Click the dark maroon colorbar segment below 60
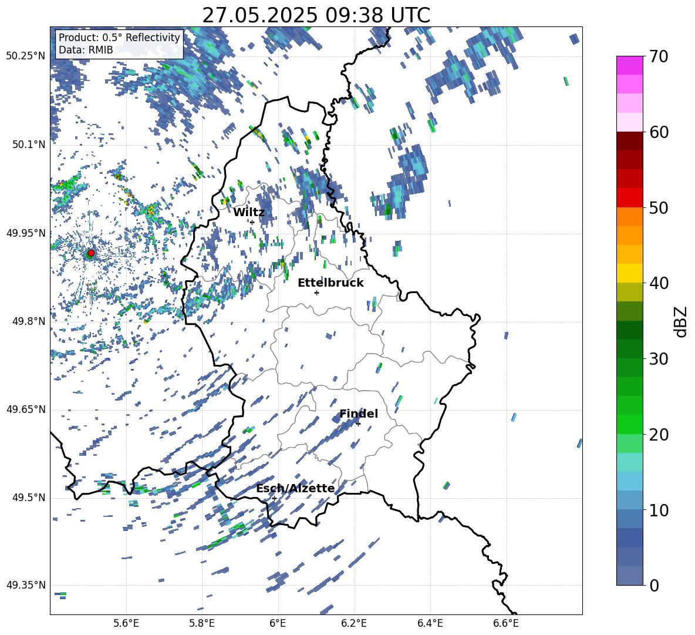The image size is (695, 635). (x=630, y=141)
